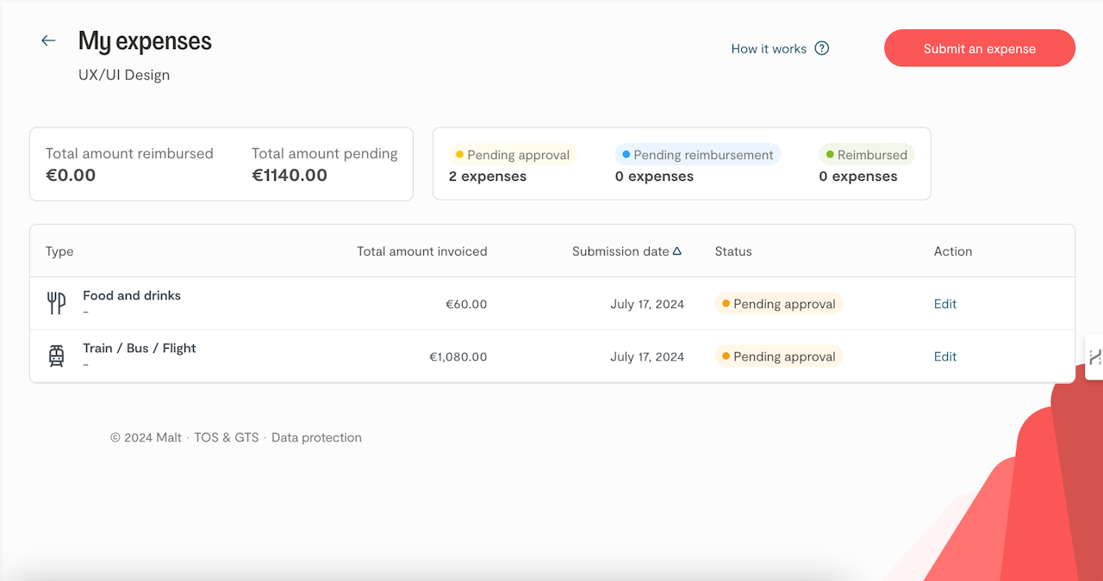Open the Data protection footer link
Image resolution: width=1103 pixels, height=581 pixels.
tap(316, 437)
